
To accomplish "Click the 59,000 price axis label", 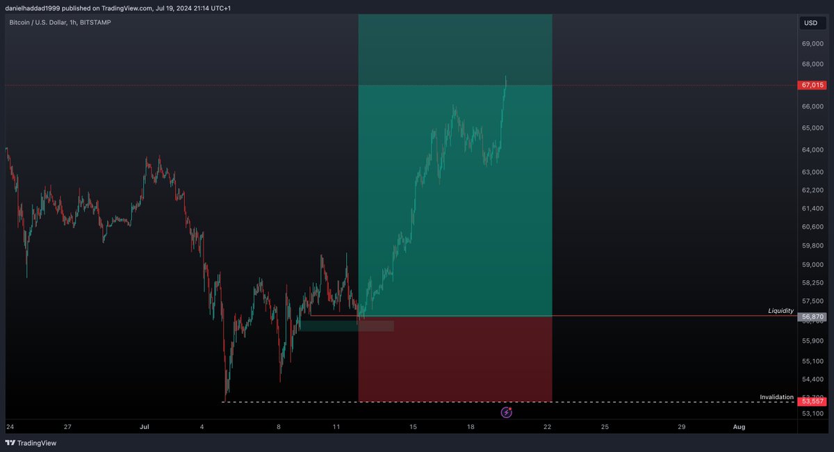I will tap(812, 265).
